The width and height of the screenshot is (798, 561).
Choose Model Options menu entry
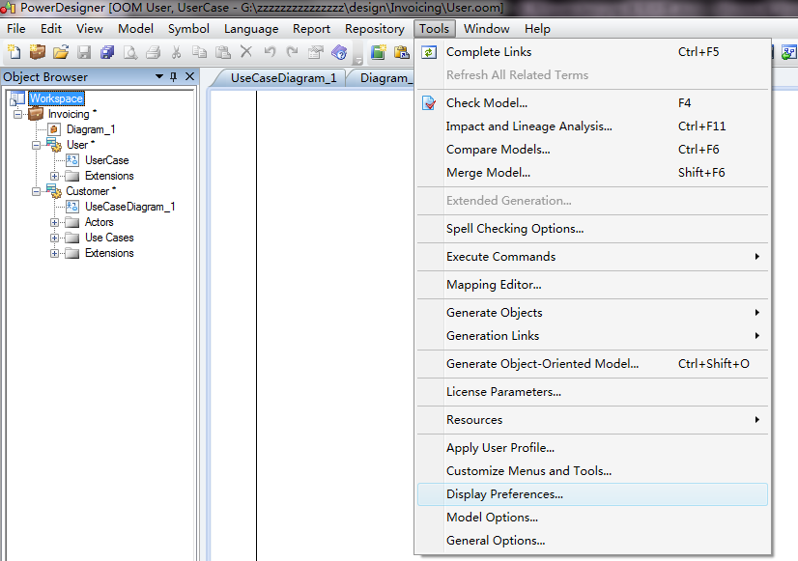pos(592,518)
